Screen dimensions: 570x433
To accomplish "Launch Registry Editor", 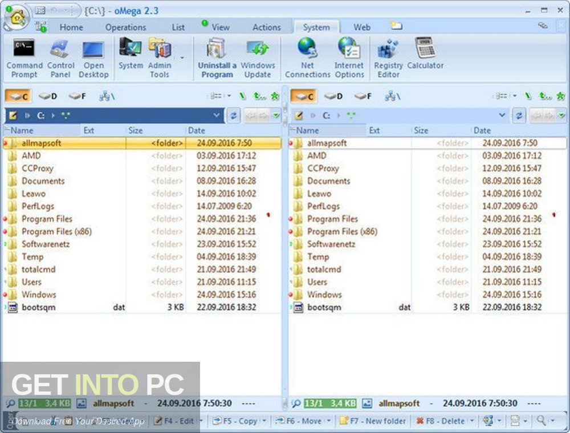I will tap(388, 58).
